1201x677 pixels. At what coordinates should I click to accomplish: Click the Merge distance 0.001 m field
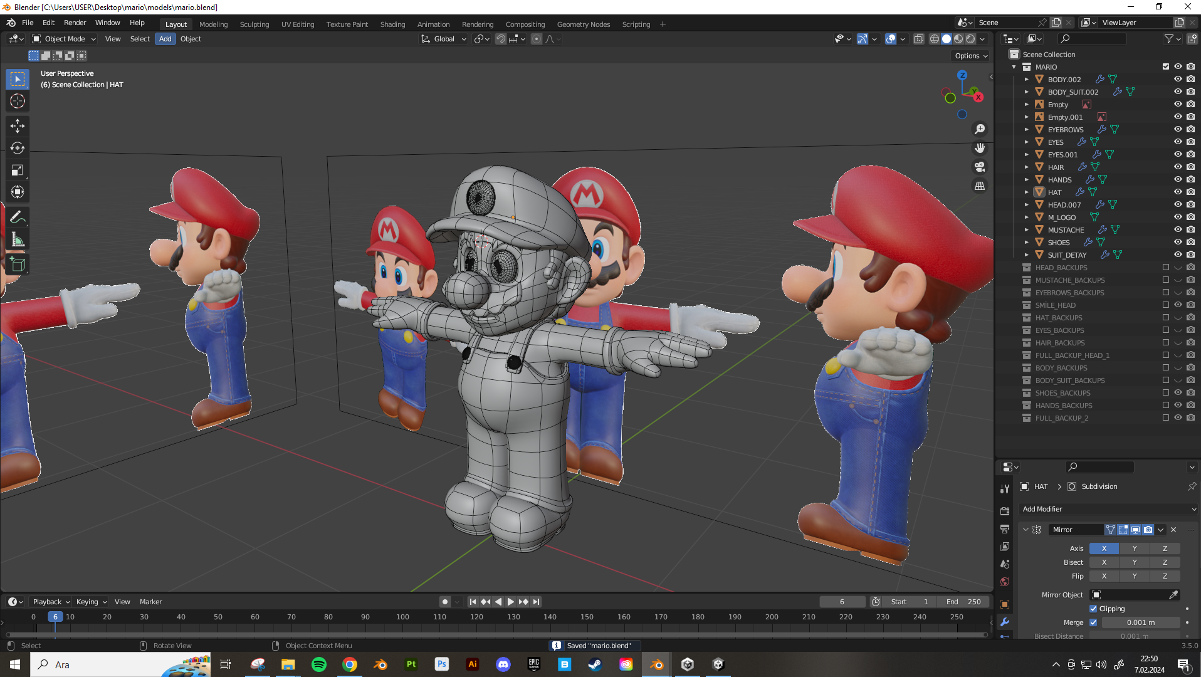[1141, 622]
